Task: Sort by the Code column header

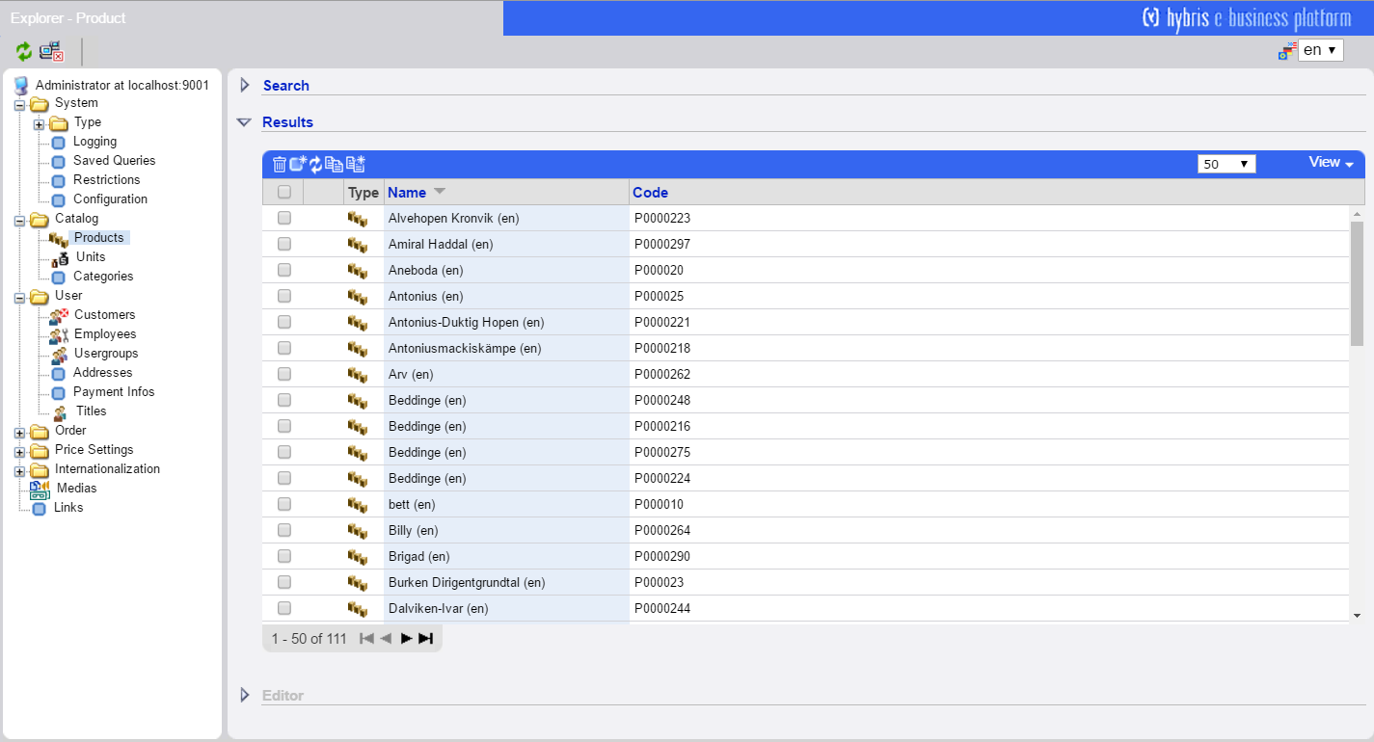Action: point(650,193)
